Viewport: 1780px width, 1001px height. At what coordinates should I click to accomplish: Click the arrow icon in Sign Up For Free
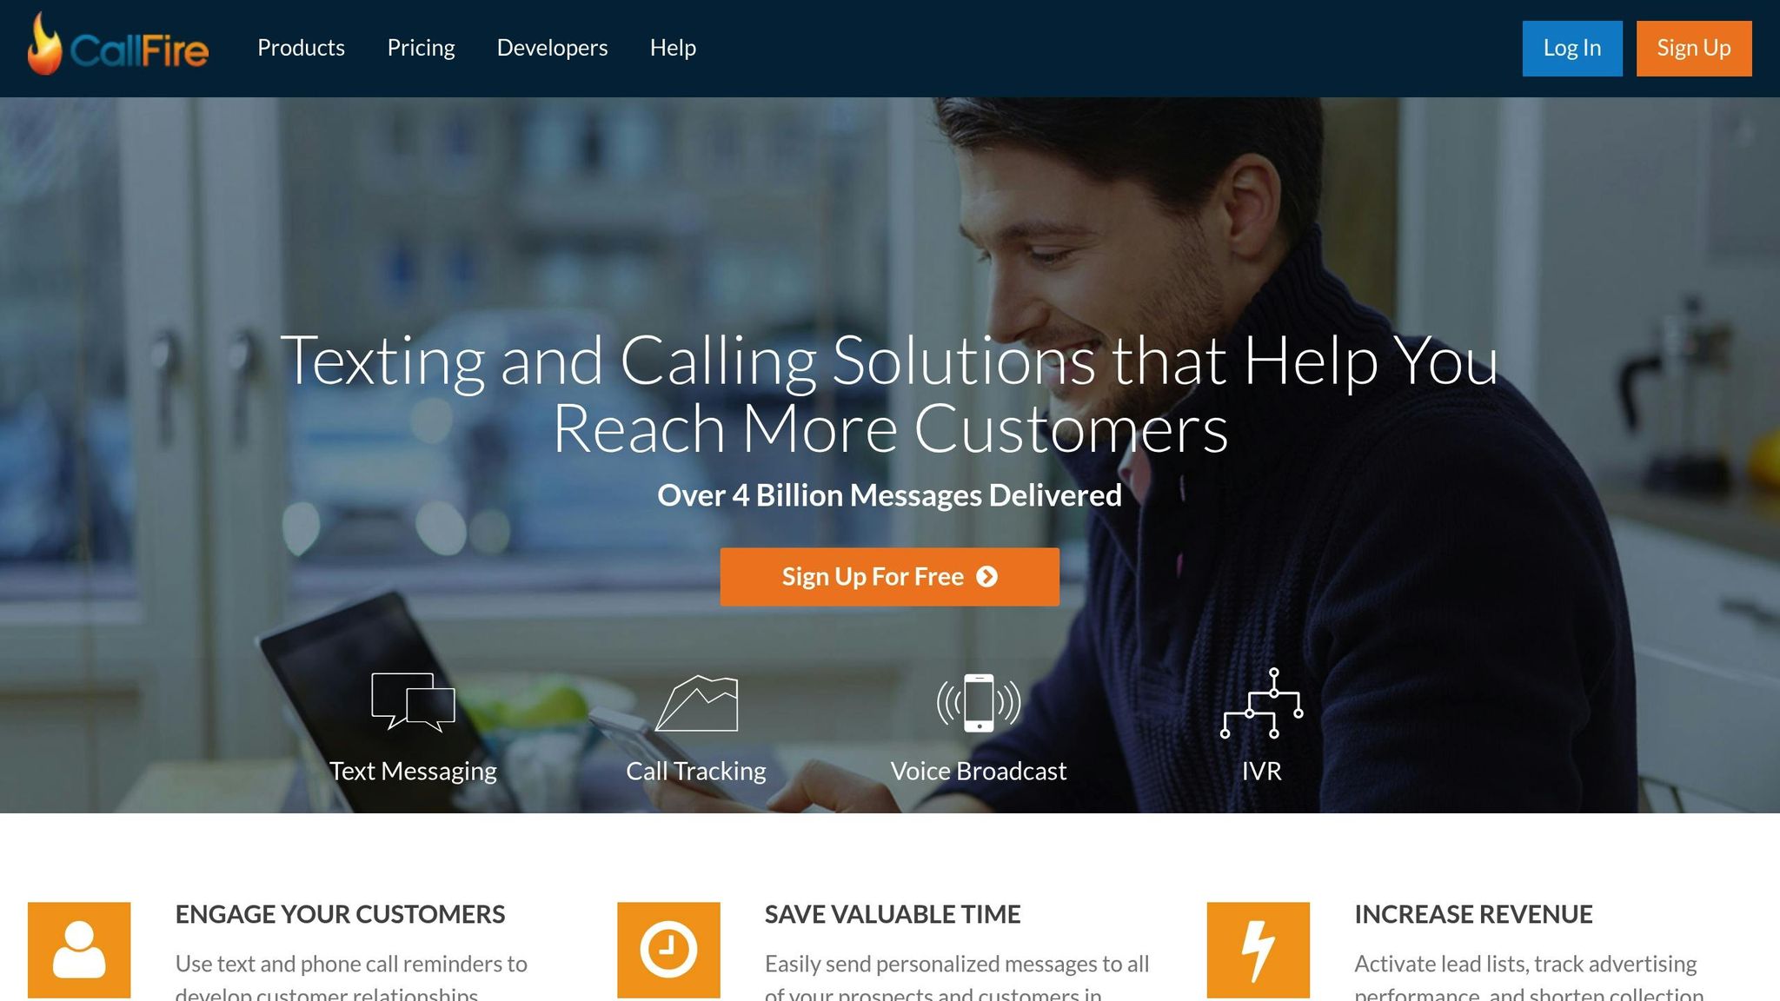(x=986, y=577)
